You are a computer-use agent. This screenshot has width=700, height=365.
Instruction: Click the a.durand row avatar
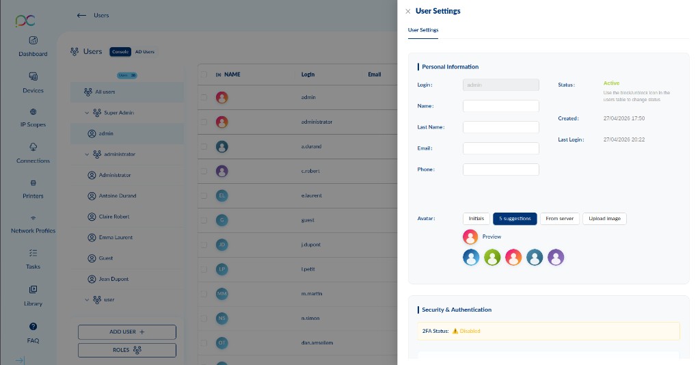click(x=222, y=146)
